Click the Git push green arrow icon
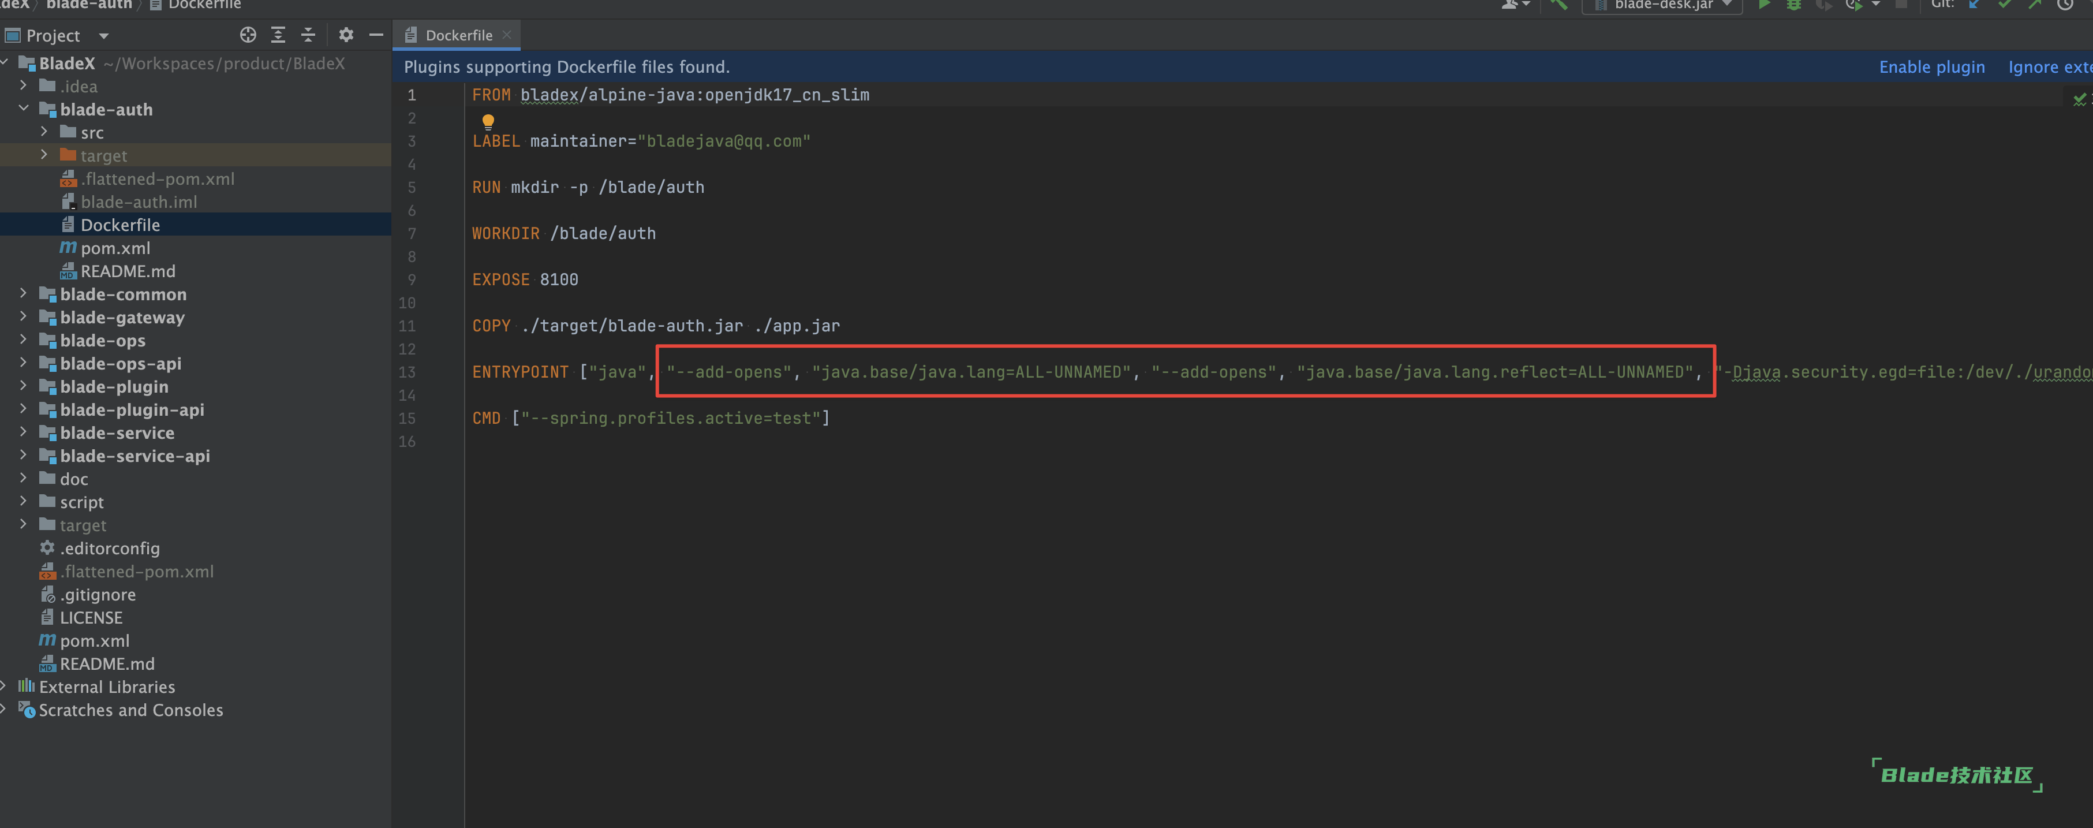 [2035, 5]
